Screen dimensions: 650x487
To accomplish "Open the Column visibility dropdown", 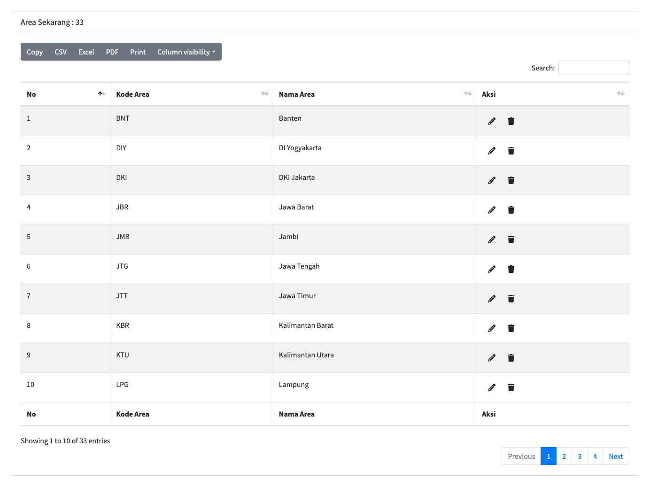I will coord(186,52).
